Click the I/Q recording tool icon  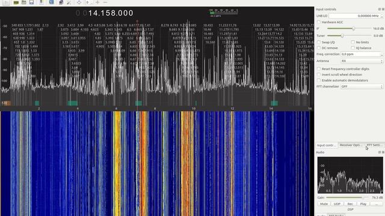coord(42,2)
